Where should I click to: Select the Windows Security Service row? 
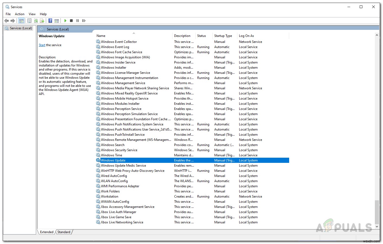click(192, 150)
